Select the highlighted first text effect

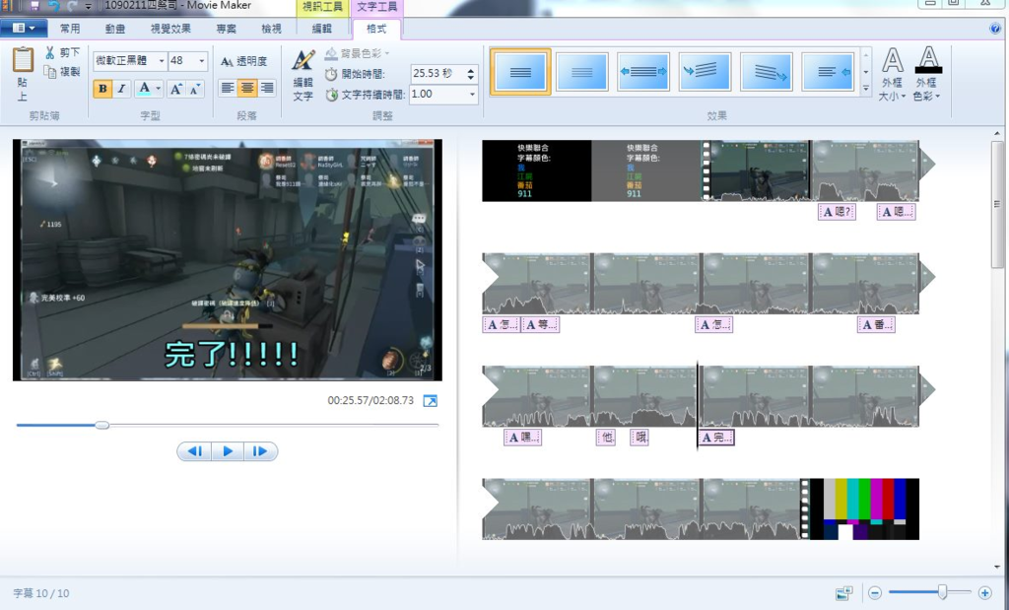point(520,71)
